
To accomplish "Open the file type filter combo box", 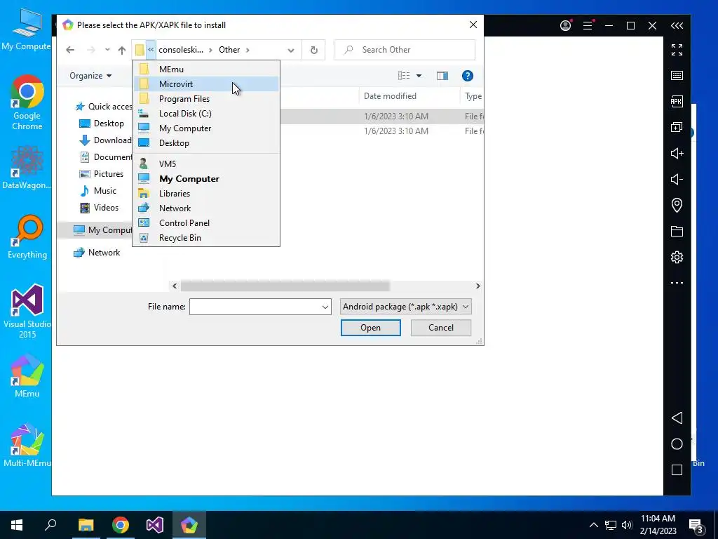I will pyautogui.click(x=406, y=307).
